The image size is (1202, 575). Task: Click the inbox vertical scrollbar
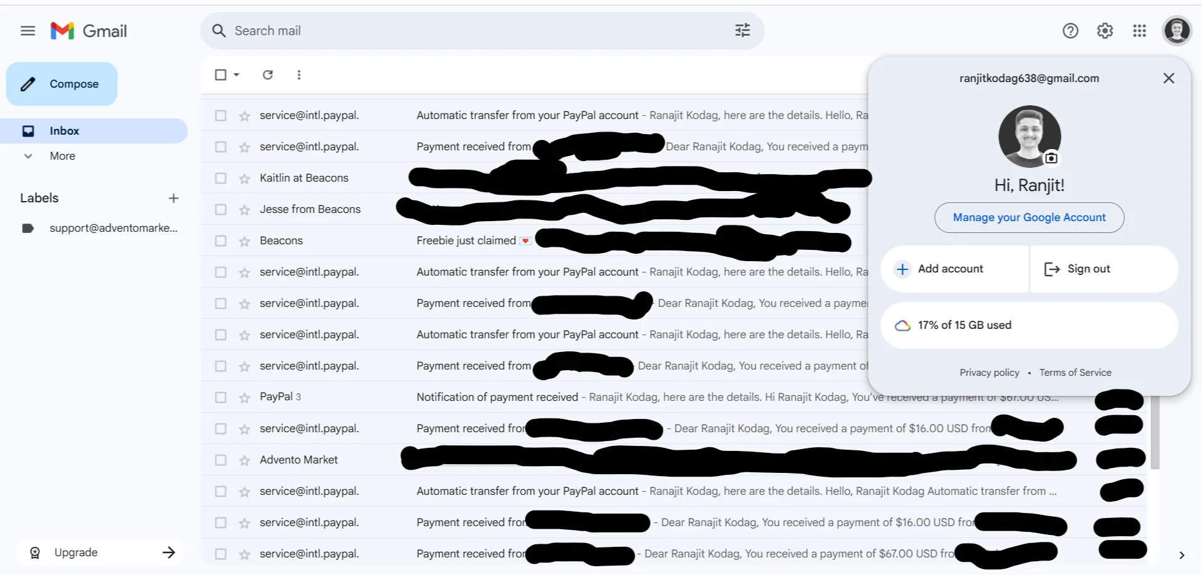coord(1155,432)
